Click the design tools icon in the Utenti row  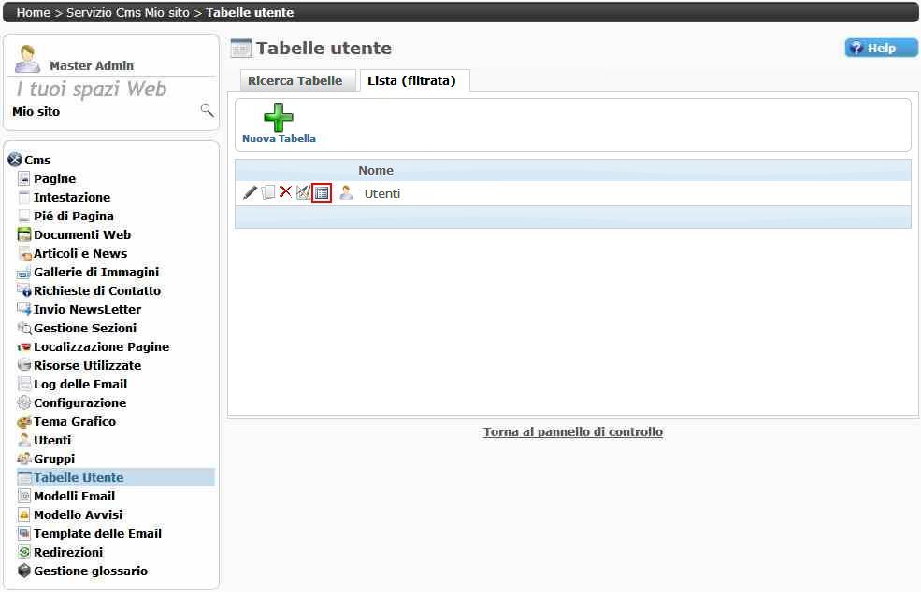(x=303, y=192)
